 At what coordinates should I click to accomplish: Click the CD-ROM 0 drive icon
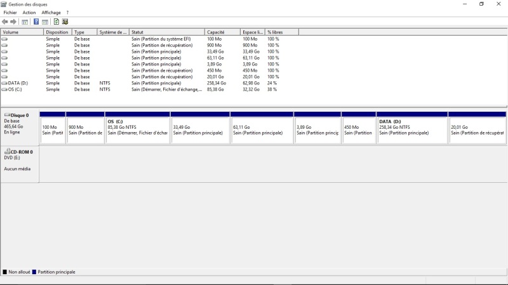[x=7, y=151]
